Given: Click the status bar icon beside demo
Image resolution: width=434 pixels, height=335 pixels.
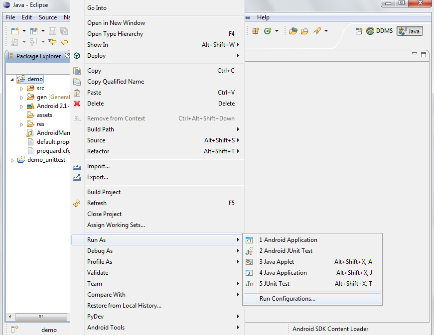Looking at the screenshot, I should pos(14,329).
